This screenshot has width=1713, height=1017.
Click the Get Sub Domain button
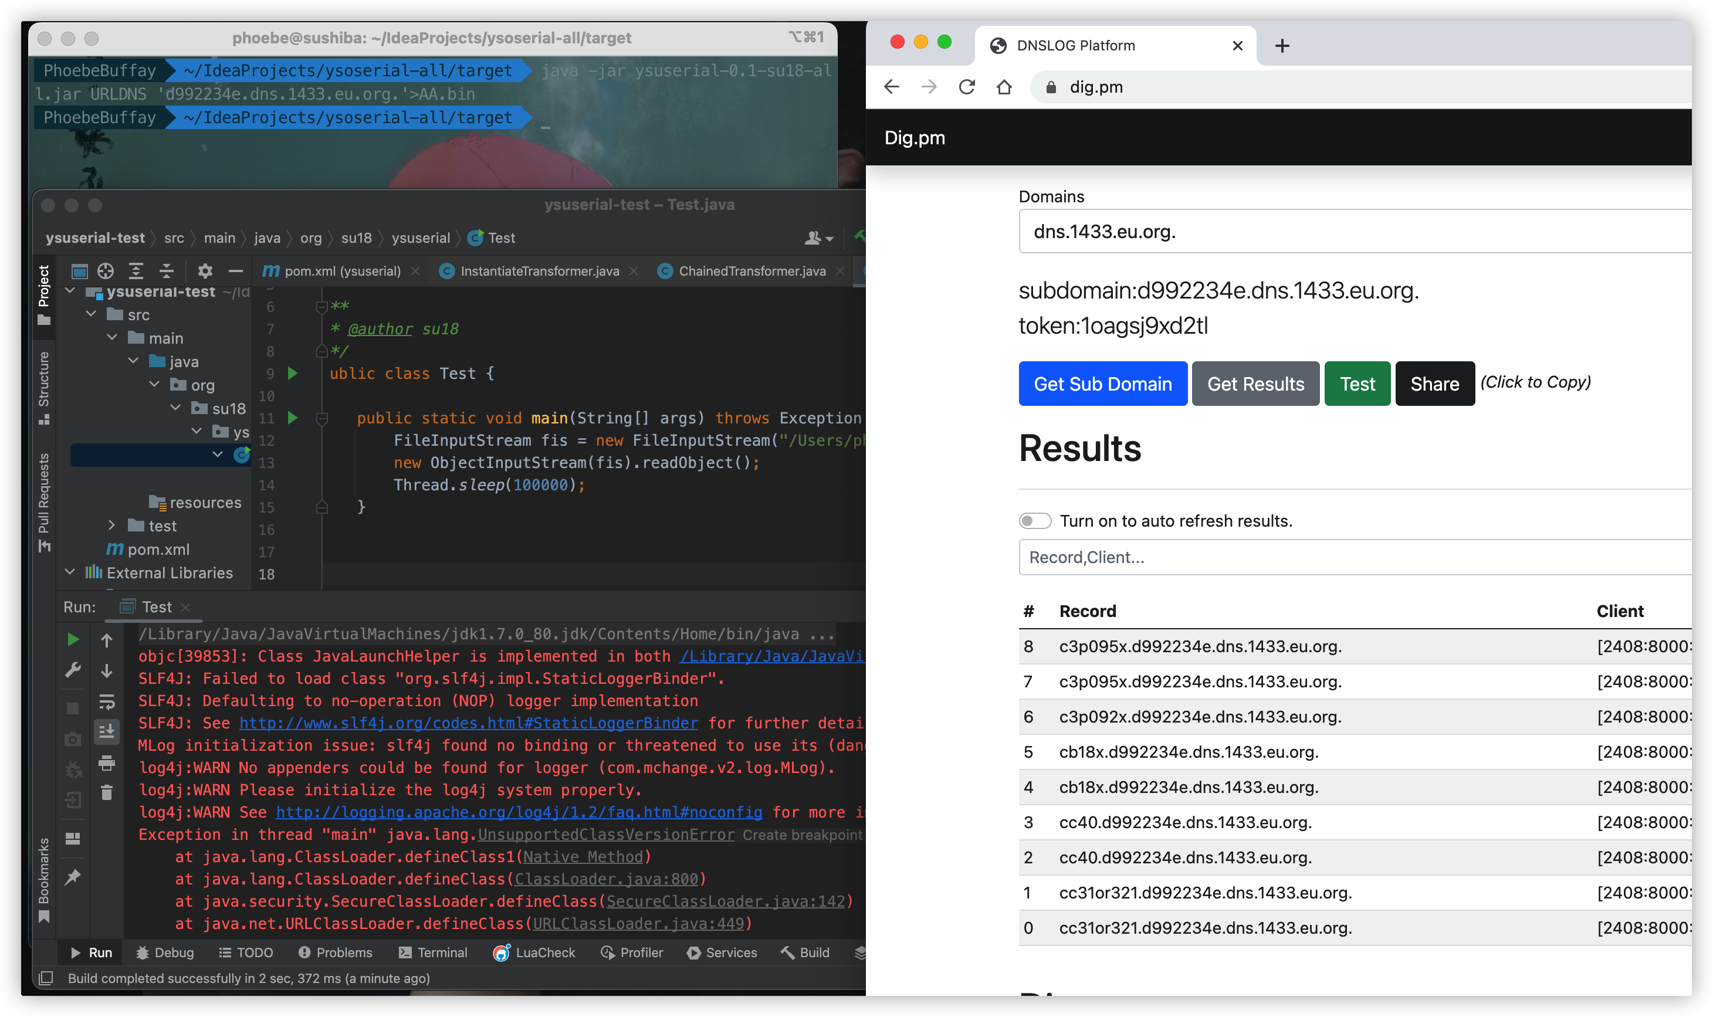pos(1102,384)
